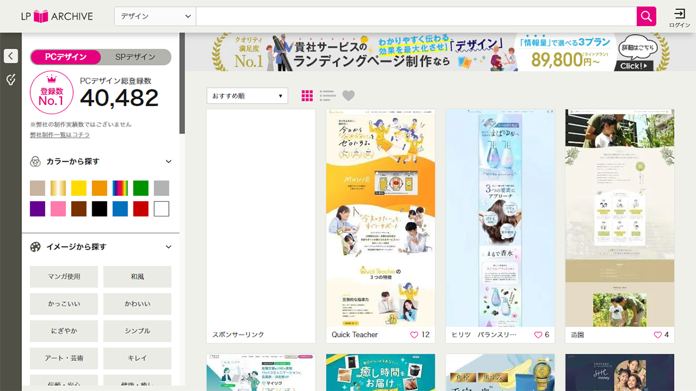
Task: Filter by マンガ使用 image tag
Action: coord(64,277)
